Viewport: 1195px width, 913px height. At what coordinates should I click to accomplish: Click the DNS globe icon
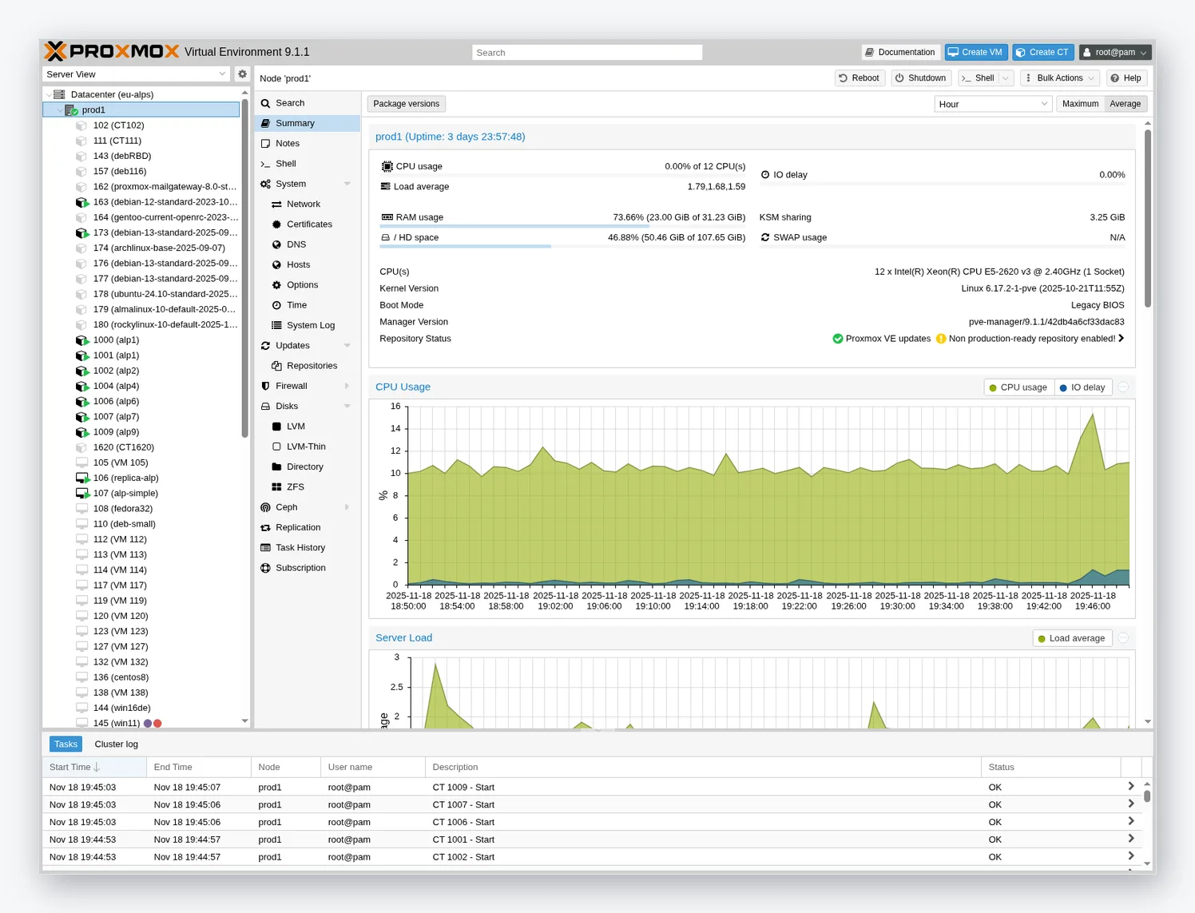pos(276,244)
